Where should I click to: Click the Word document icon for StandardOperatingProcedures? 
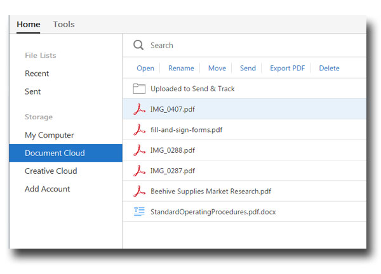point(139,212)
